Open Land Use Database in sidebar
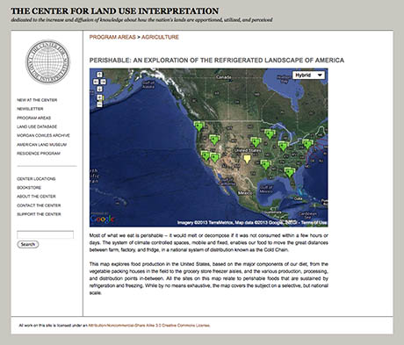The image size is (404, 345). point(37,126)
